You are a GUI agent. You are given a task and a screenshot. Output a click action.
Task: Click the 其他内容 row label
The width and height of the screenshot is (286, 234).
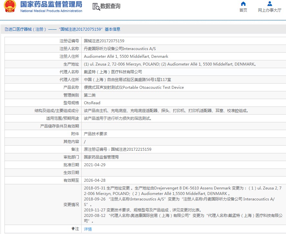(71, 142)
